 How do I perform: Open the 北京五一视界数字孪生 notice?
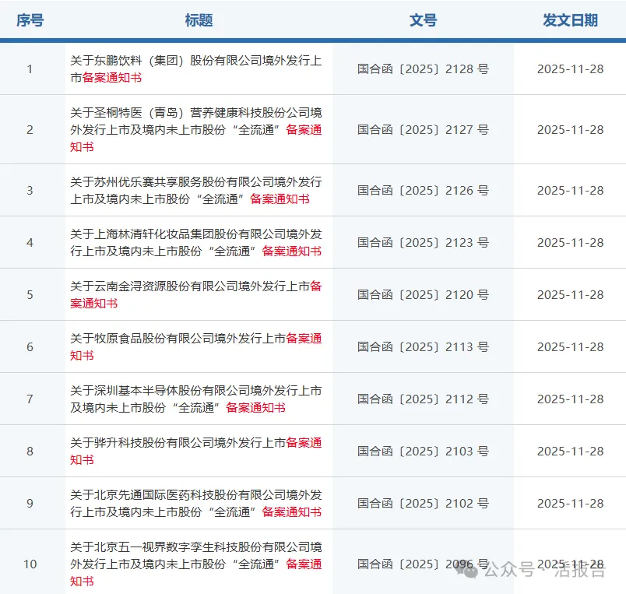[x=195, y=564]
